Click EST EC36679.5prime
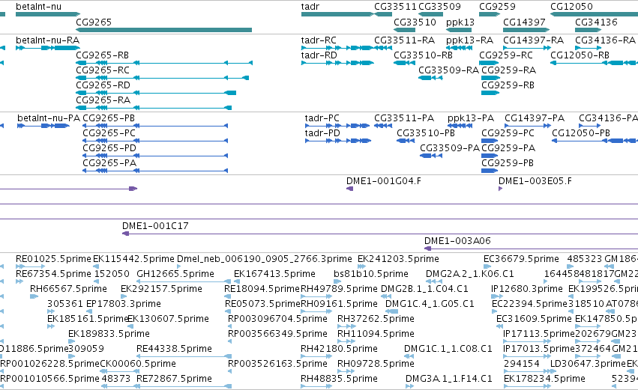 coord(487,267)
